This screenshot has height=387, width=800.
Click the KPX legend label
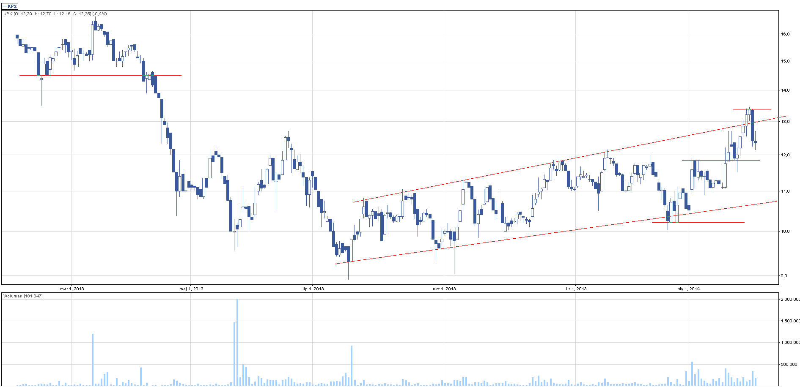(x=10, y=6)
